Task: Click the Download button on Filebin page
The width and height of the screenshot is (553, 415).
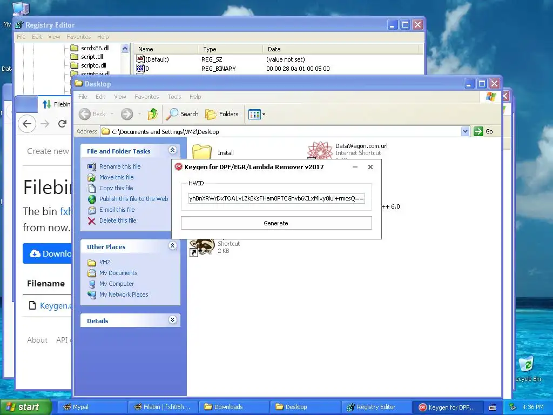Action: [x=48, y=253]
